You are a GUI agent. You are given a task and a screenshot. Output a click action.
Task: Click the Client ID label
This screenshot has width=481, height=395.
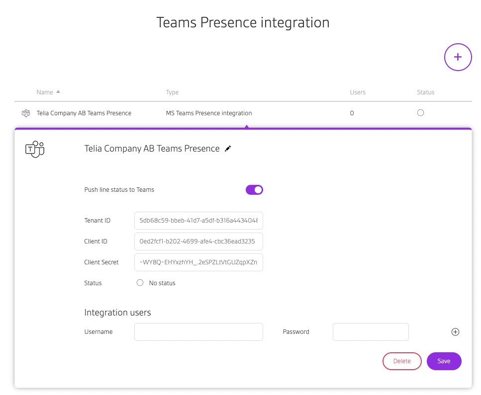(96, 241)
